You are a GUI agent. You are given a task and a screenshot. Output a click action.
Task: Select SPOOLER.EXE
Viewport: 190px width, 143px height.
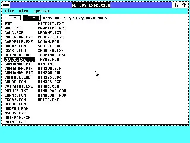[x=51, y=51]
